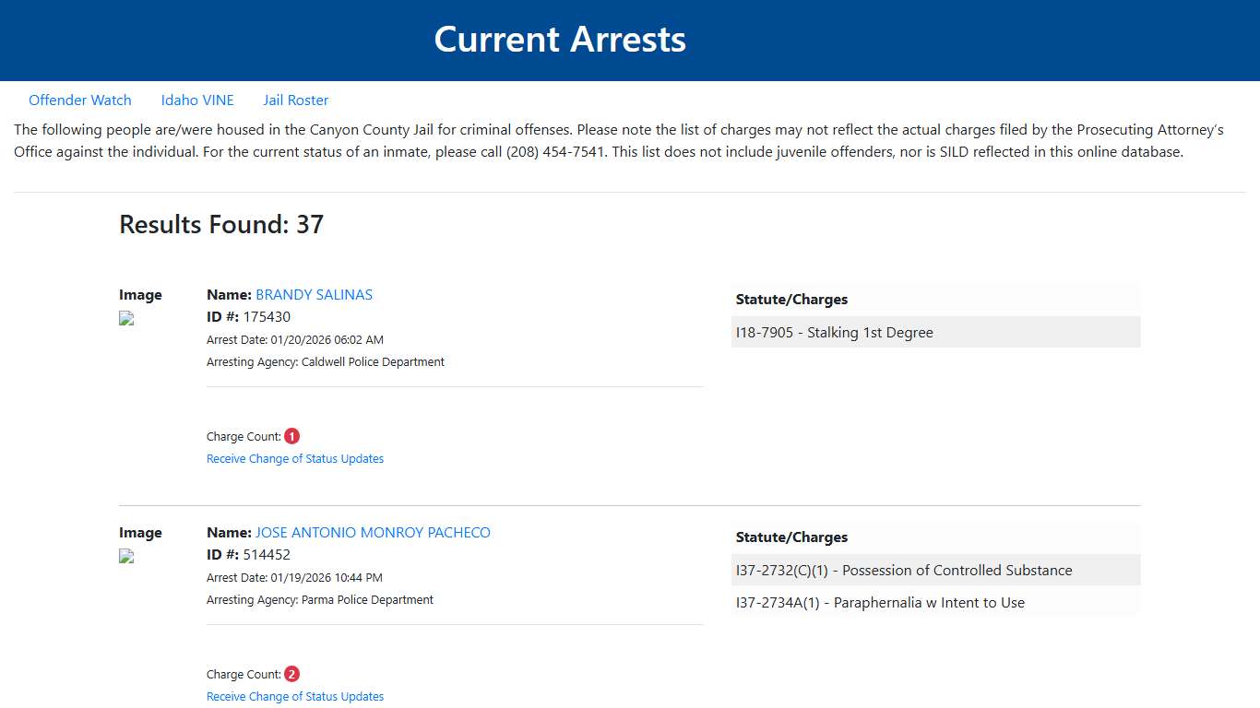Viewport: 1260px width, 708px height.
Task: Click the Statute/Charges header for Pacheco
Action: tap(791, 537)
